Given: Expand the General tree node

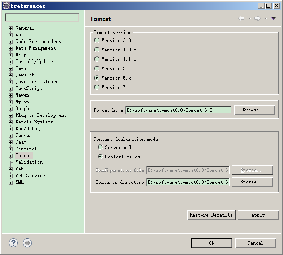Looking at the screenshot, I should point(10,28).
